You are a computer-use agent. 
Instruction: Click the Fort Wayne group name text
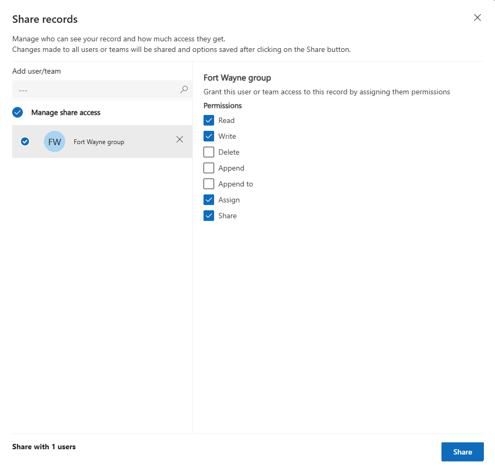click(x=99, y=141)
